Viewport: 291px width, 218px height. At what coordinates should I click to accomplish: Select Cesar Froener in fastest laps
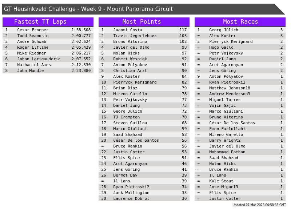click(33, 30)
